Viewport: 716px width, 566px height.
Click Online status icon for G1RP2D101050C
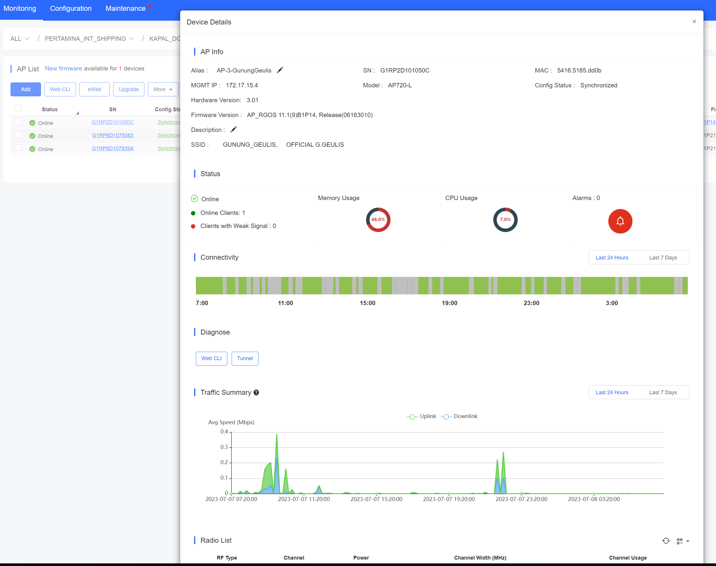point(32,123)
